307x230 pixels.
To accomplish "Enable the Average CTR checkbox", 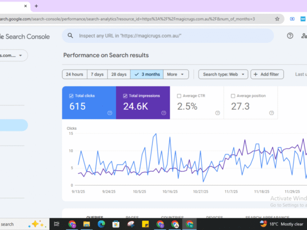I will click(179, 96).
